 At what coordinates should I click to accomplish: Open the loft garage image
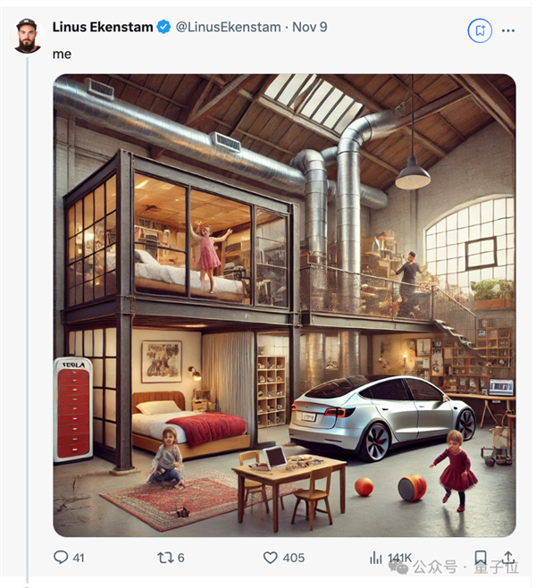point(284,306)
